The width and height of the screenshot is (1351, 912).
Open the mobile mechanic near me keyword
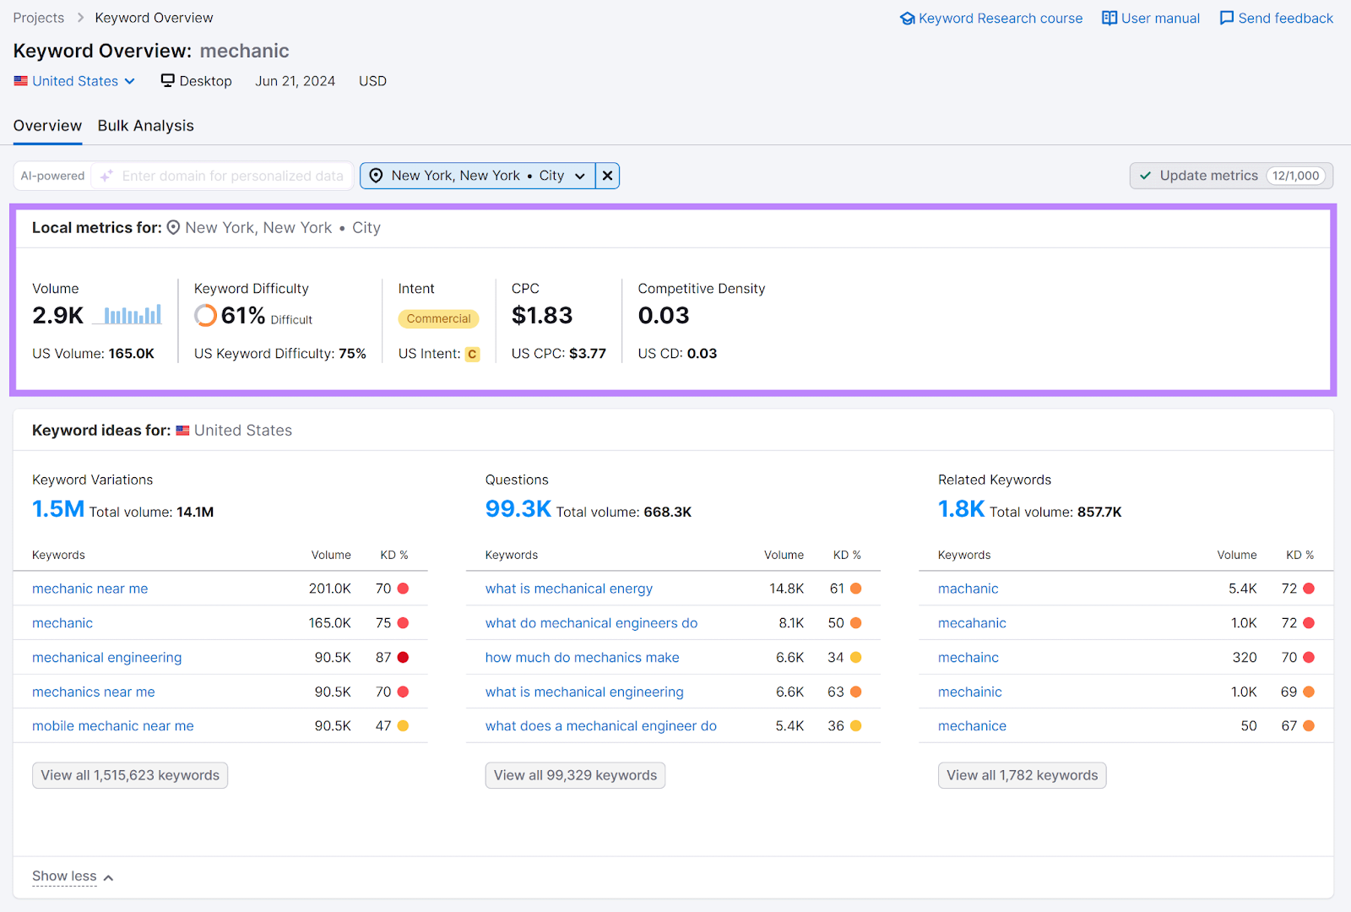coord(112,725)
